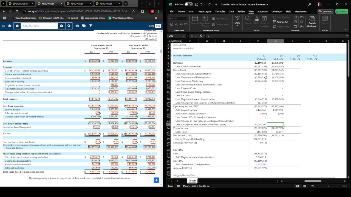Open the filter funnel in XBRL toolbar

(91, 26)
